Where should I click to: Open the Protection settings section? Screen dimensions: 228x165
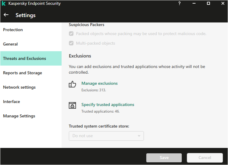[31, 30]
